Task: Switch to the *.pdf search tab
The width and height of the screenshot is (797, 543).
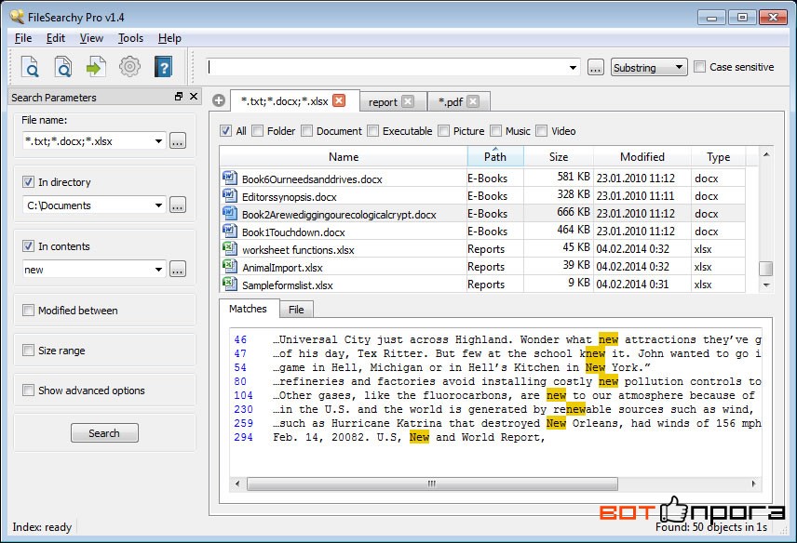Action: point(451,102)
